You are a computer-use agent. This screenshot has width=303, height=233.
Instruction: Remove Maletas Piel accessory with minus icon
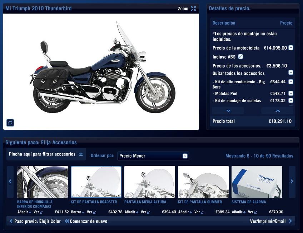click(290, 94)
